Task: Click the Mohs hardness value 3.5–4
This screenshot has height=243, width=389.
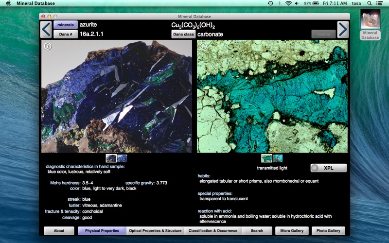Action: [88, 183]
